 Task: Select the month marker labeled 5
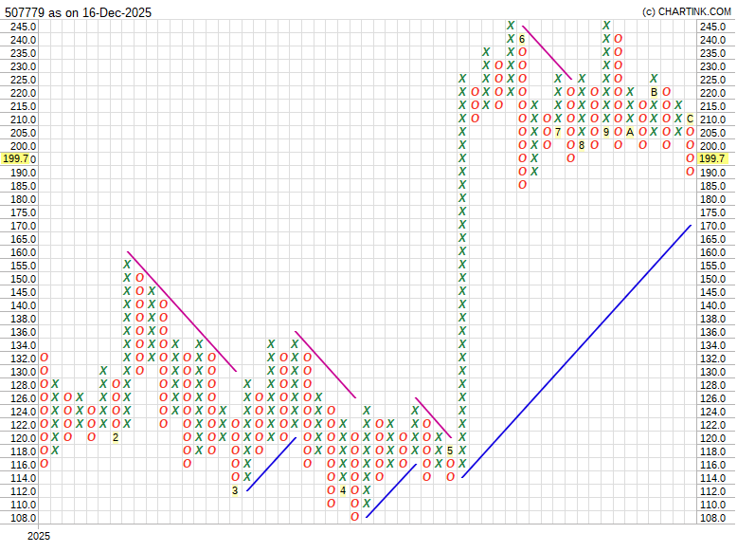[x=450, y=451]
